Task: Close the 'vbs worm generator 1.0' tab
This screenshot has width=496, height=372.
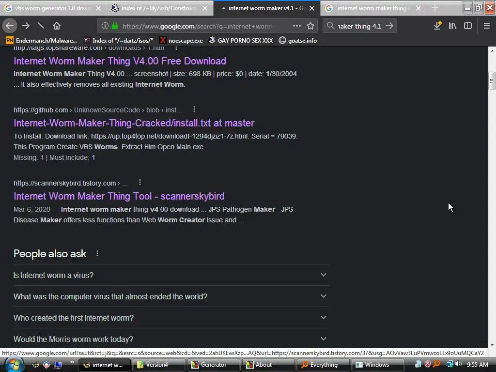Action: [x=98, y=9]
